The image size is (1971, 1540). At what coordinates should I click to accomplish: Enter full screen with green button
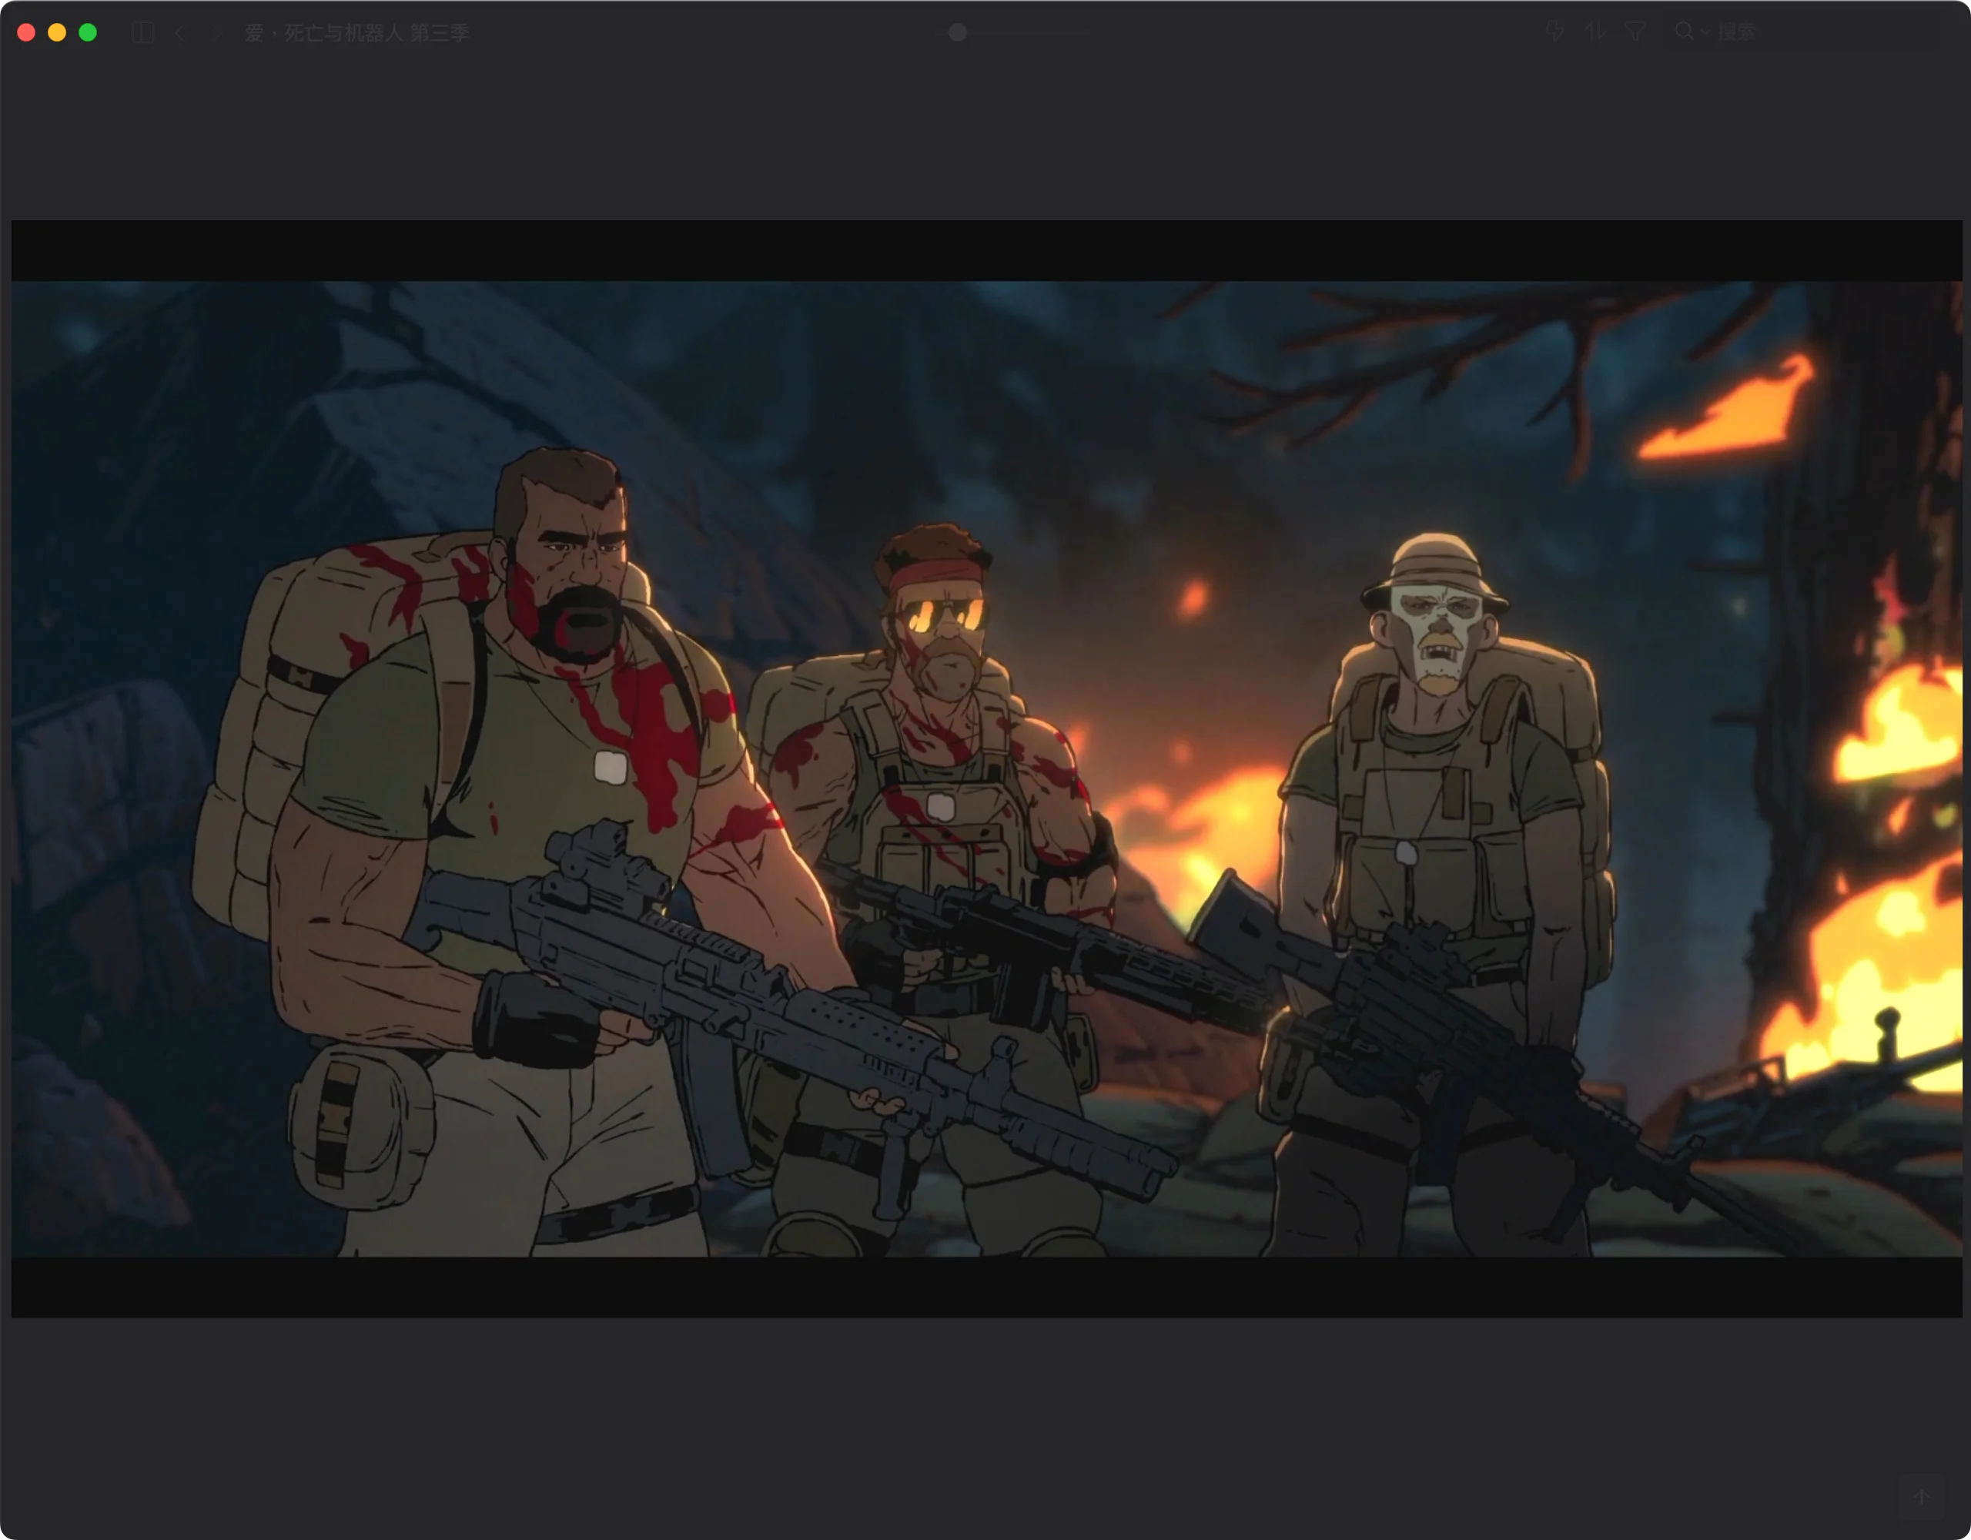(88, 32)
